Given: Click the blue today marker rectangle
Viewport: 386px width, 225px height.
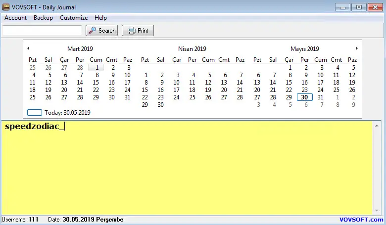Looking at the screenshot, I should (35, 113).
